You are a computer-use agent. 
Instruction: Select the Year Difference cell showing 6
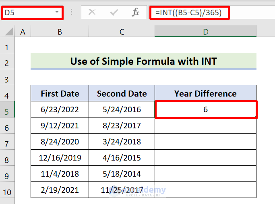point(206,109)
